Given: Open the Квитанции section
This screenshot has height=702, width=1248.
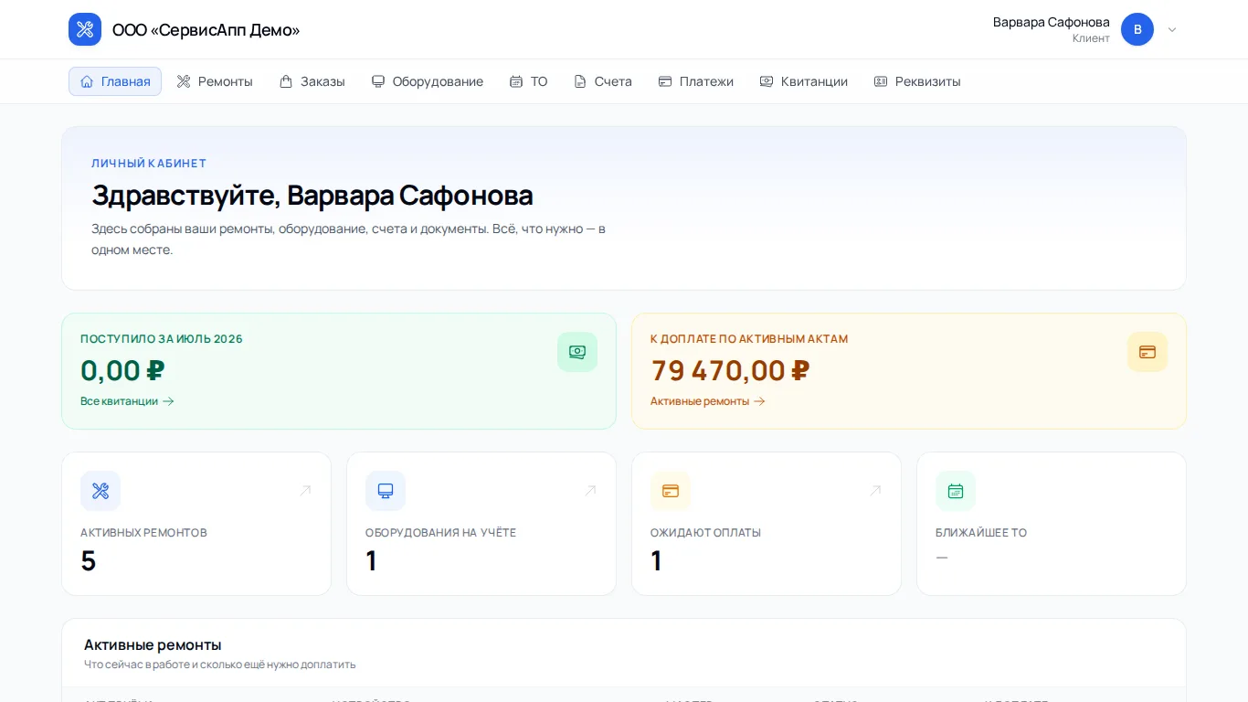Looking at the screenshot, I should (803, 81).
